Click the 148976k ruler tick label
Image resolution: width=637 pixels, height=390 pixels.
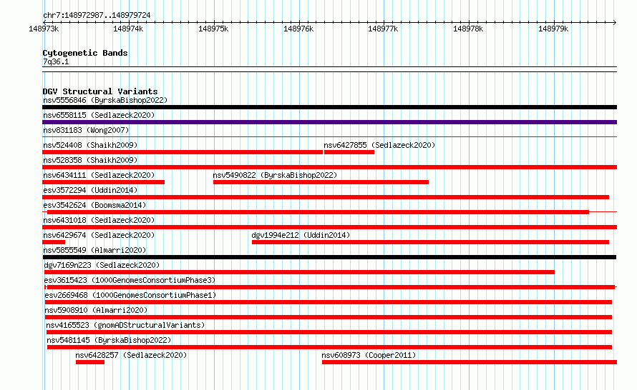(x=298, y=29)
